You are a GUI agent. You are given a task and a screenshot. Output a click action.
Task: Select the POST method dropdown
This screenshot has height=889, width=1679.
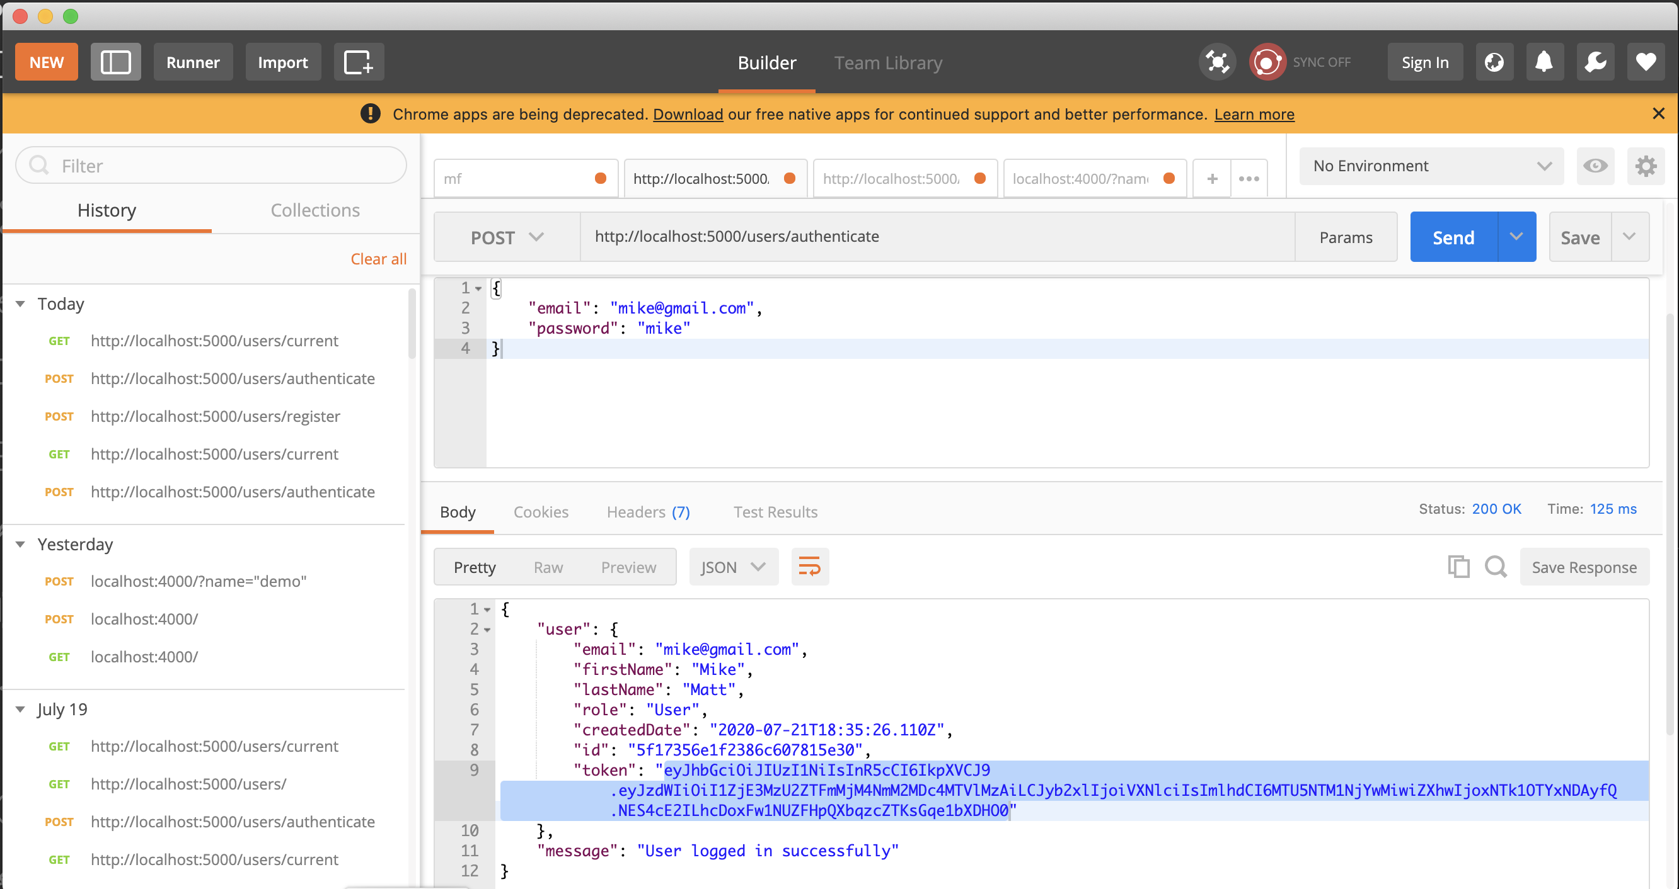[506, 236]
